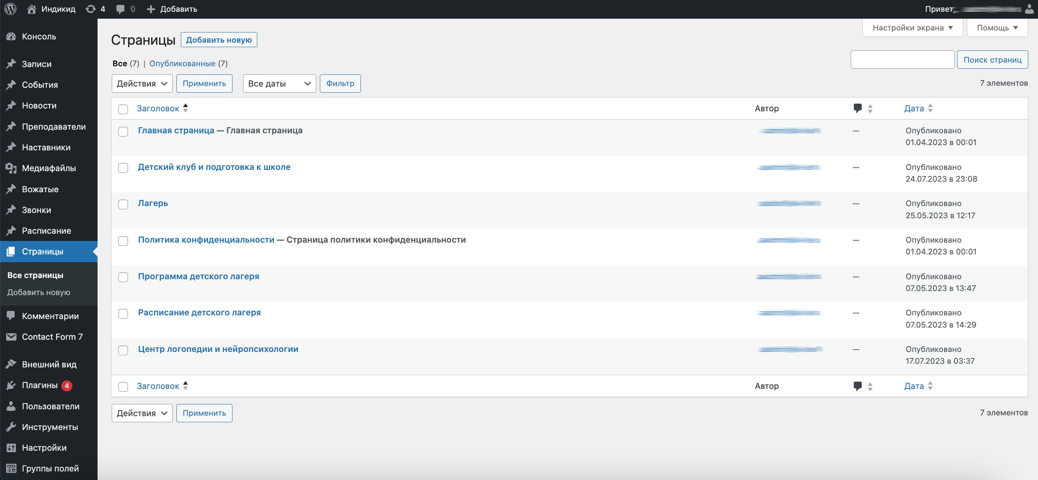Sort by comments arrows in the footer row
This screenshot has width=1038, height=480.
870,387
